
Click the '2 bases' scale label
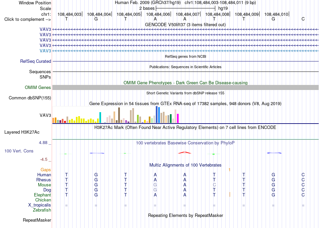(147, 8)
